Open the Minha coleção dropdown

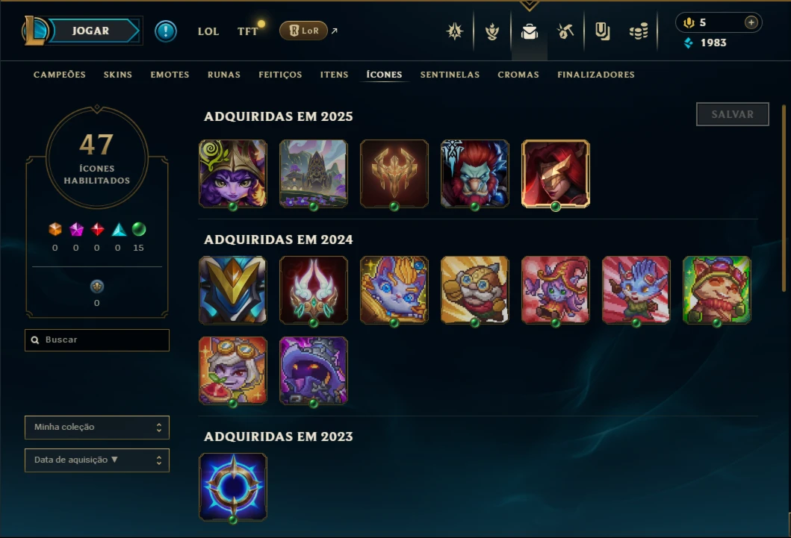[x=97, y=427]
